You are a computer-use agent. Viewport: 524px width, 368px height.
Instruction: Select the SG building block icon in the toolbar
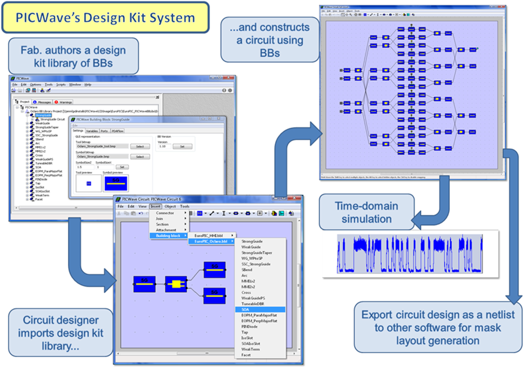click(199, 213)
